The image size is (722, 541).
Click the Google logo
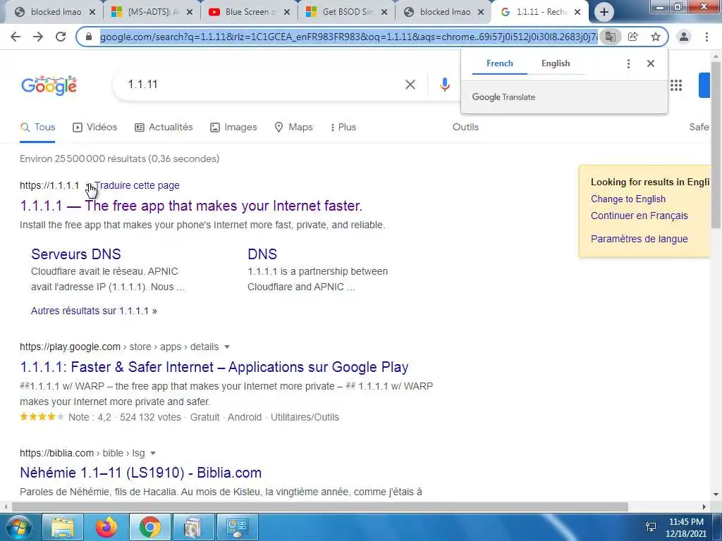click(x=49, y=85)
